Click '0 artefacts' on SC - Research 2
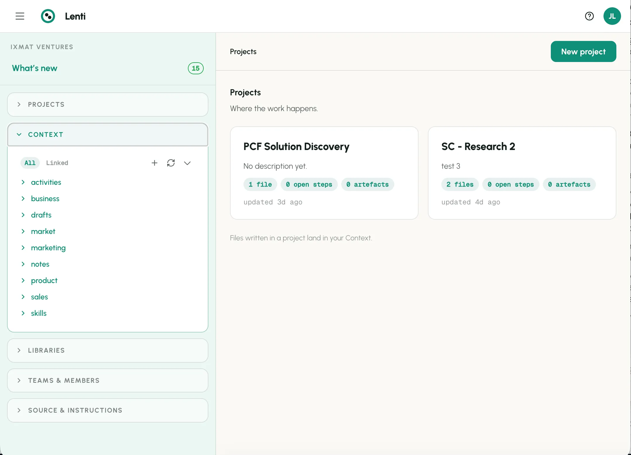The height and width of the screenshot is (455, 631). click(569, 185)
